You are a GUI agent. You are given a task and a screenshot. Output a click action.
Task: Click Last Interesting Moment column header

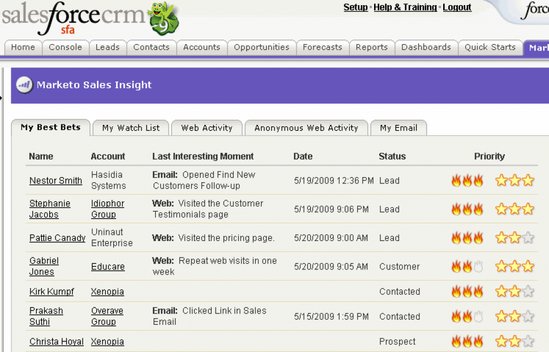click(203, 157)
